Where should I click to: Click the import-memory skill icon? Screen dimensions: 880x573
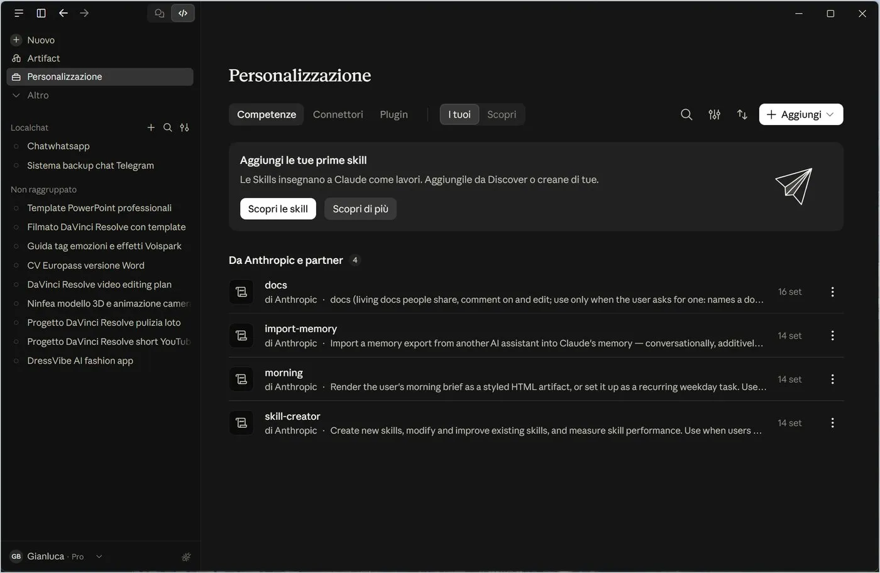tap(241, 336)
